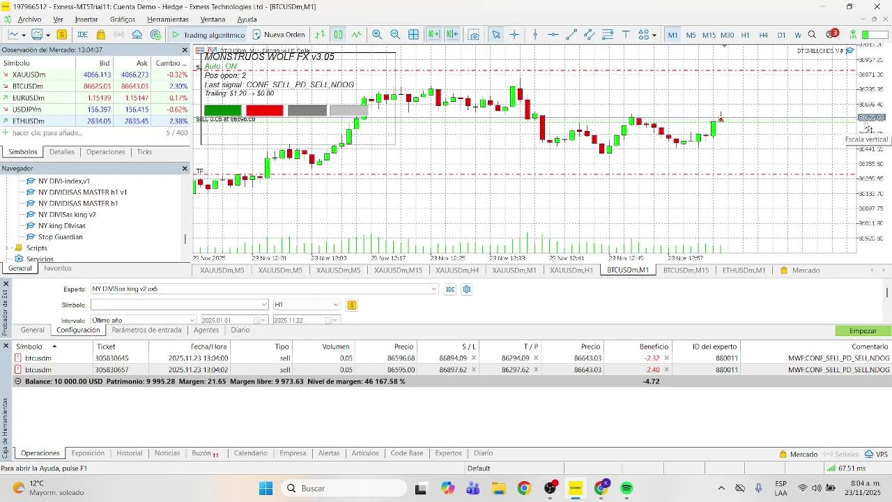The height and width of the screenshot is (502, 892).
Task: Select the Fibonacci retracement tool
Action: (x=608, y=34)
